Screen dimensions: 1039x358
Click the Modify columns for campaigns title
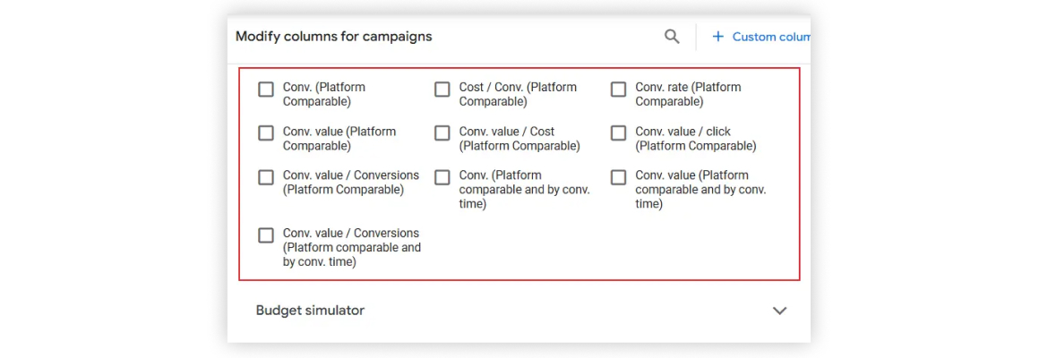click(334, 37)
